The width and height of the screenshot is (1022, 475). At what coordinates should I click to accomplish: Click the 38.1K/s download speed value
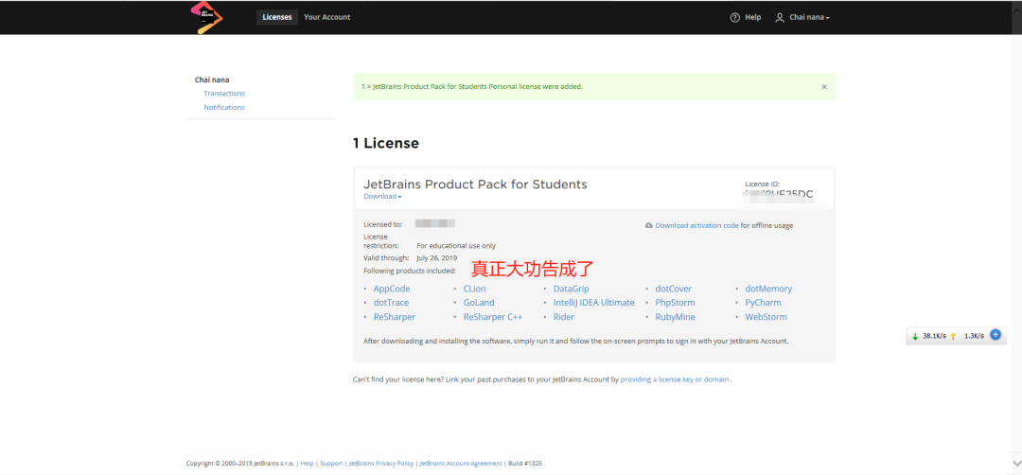pyautogui.click(x=934, y=336)
